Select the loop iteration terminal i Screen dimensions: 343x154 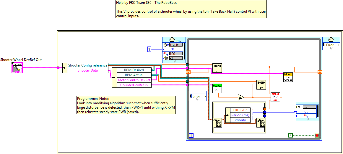tap(191, 135)
